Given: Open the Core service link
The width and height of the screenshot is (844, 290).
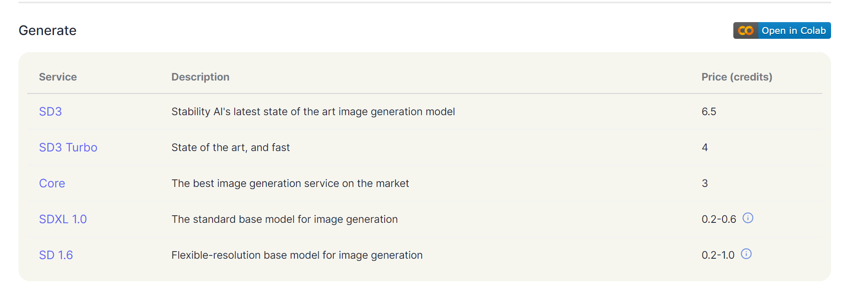Looking at the screenshot, I should tap(52, 183).
